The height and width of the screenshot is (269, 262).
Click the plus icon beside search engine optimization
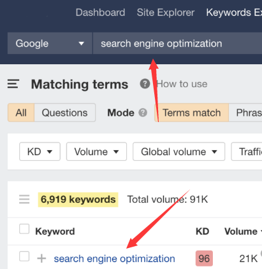click(x=41, y=258)
